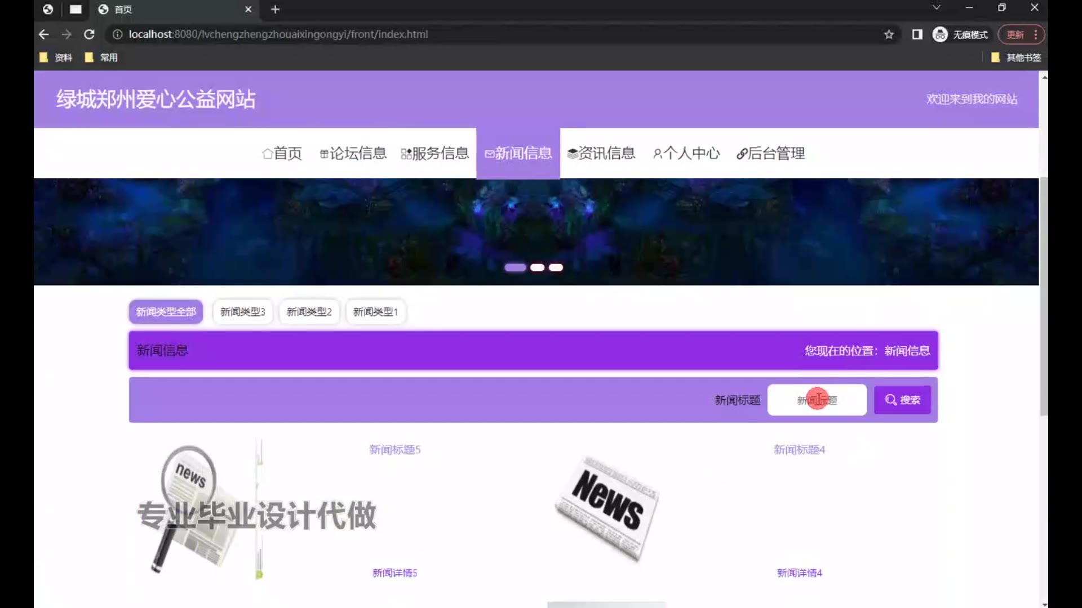The image size is (1082, 608).
Task: Click the bookmark star icon
Action: (889, 34)
